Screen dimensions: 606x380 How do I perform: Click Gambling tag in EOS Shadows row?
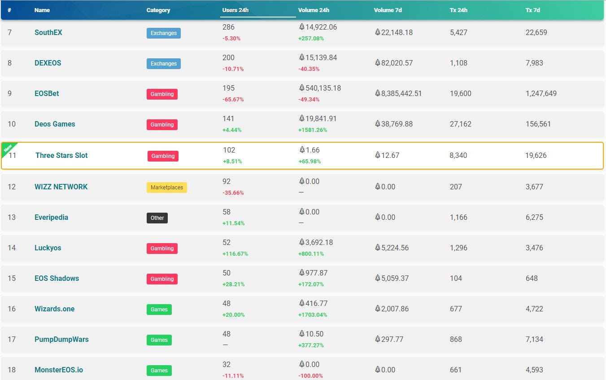click(162, 279)
